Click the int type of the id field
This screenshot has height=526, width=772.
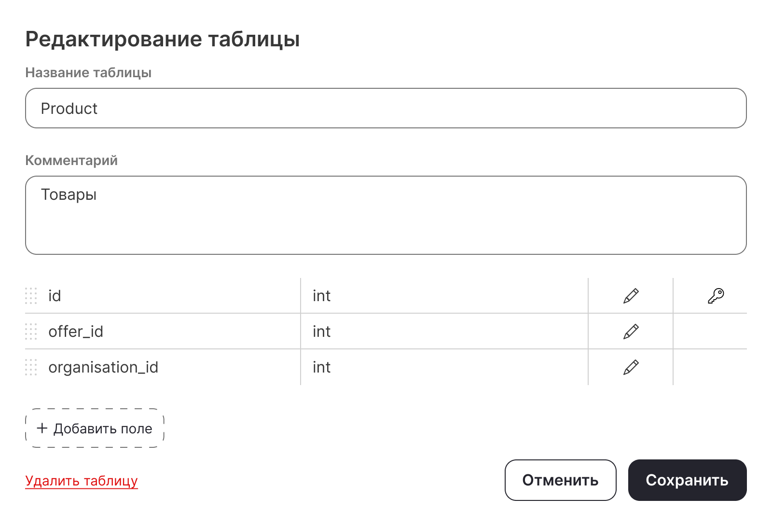click(322, 296)
